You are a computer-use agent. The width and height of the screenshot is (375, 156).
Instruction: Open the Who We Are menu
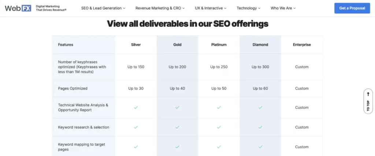pyautogui.click(x=283, y=8)
